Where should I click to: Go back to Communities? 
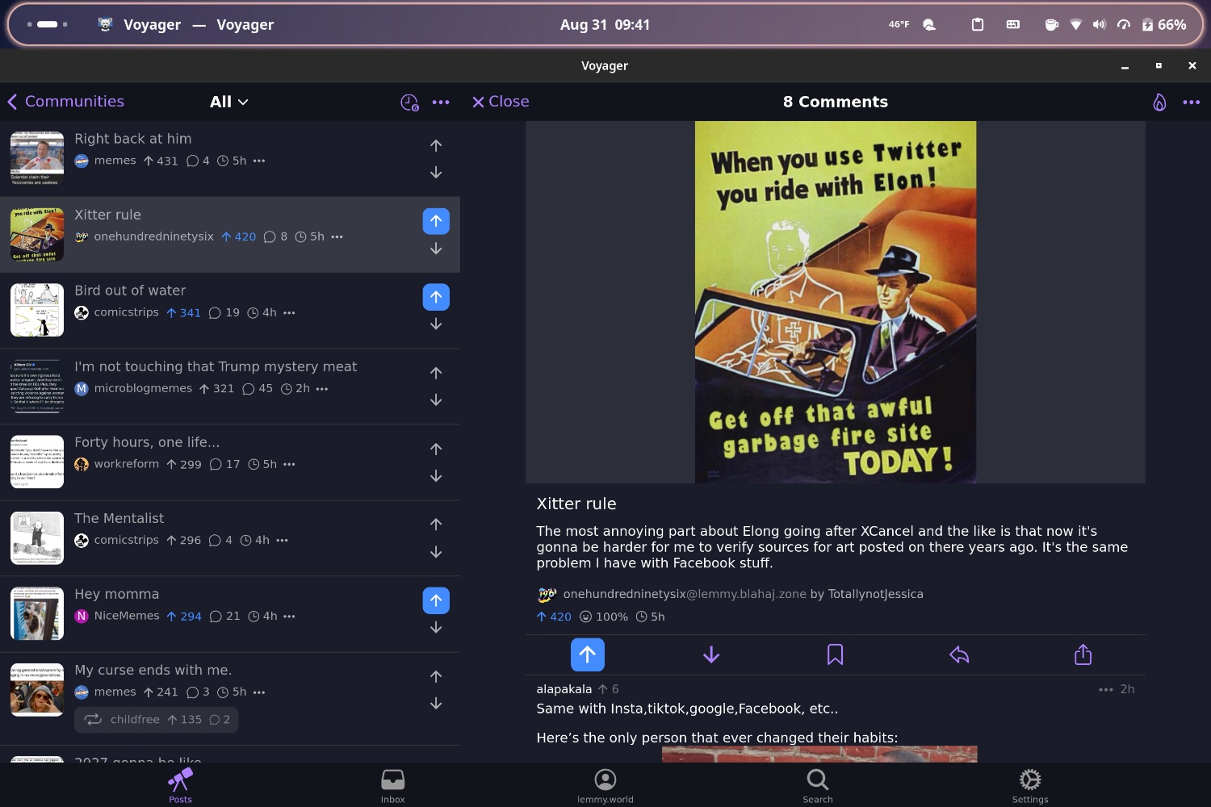66,102
